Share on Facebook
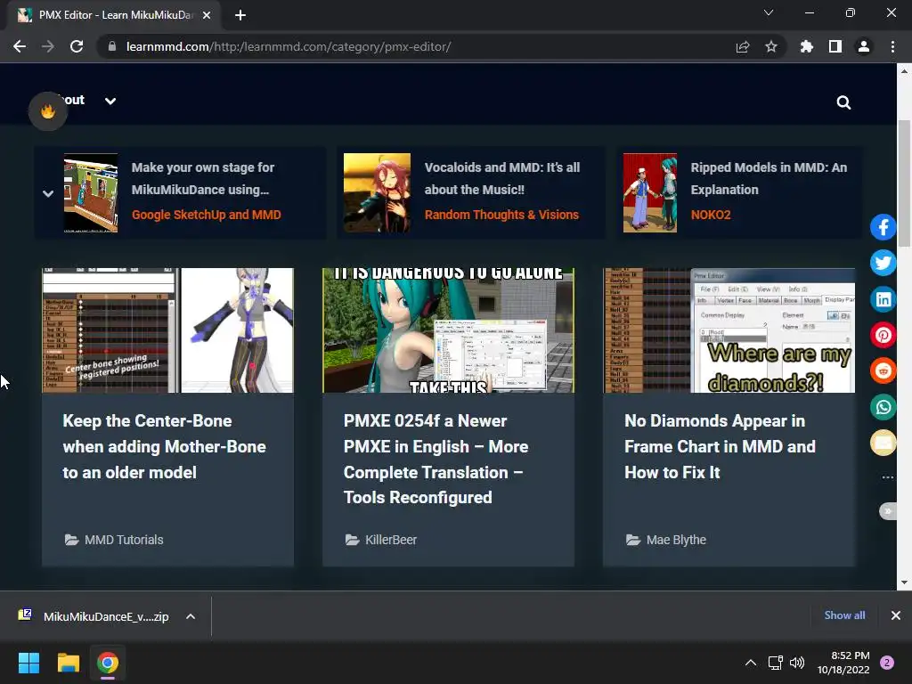This screenshot has width=912, height=684. click(x=883, y=227)
